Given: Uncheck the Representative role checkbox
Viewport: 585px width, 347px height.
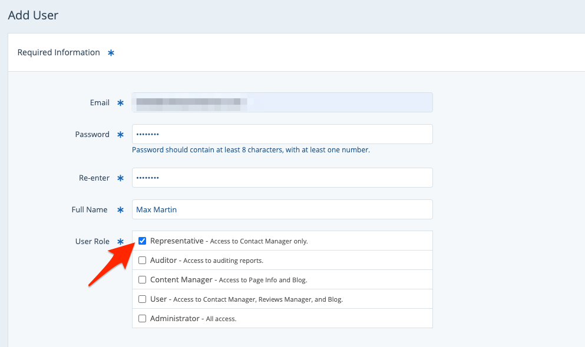Looking at the screenshot, I should [142, 241].
